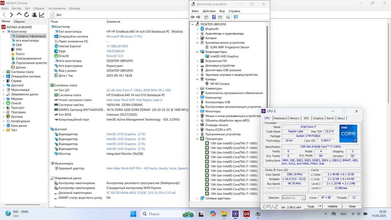The height and width of the screenshot is (220, 391).
Task: Click the AIDA64 refresh toolbar icon
Action: point(27,15)
